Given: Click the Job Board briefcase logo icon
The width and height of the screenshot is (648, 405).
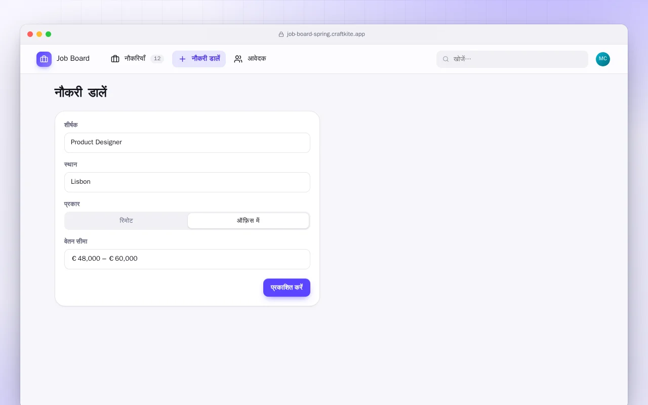Looking at the screenshot, I should (x=44, y=59).
